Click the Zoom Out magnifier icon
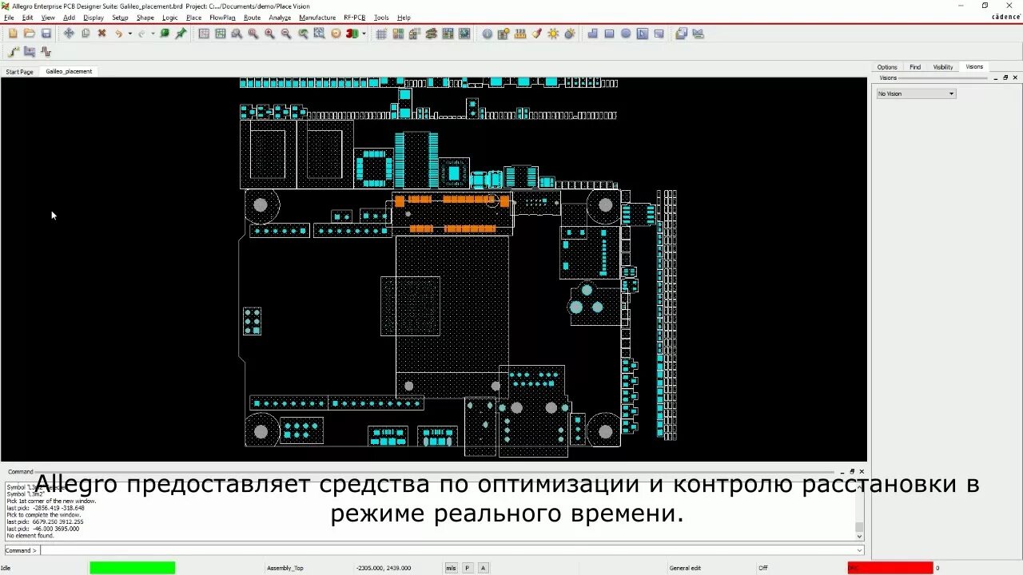This screenshot has height=575, width=1023. click(x=286, y=34)
